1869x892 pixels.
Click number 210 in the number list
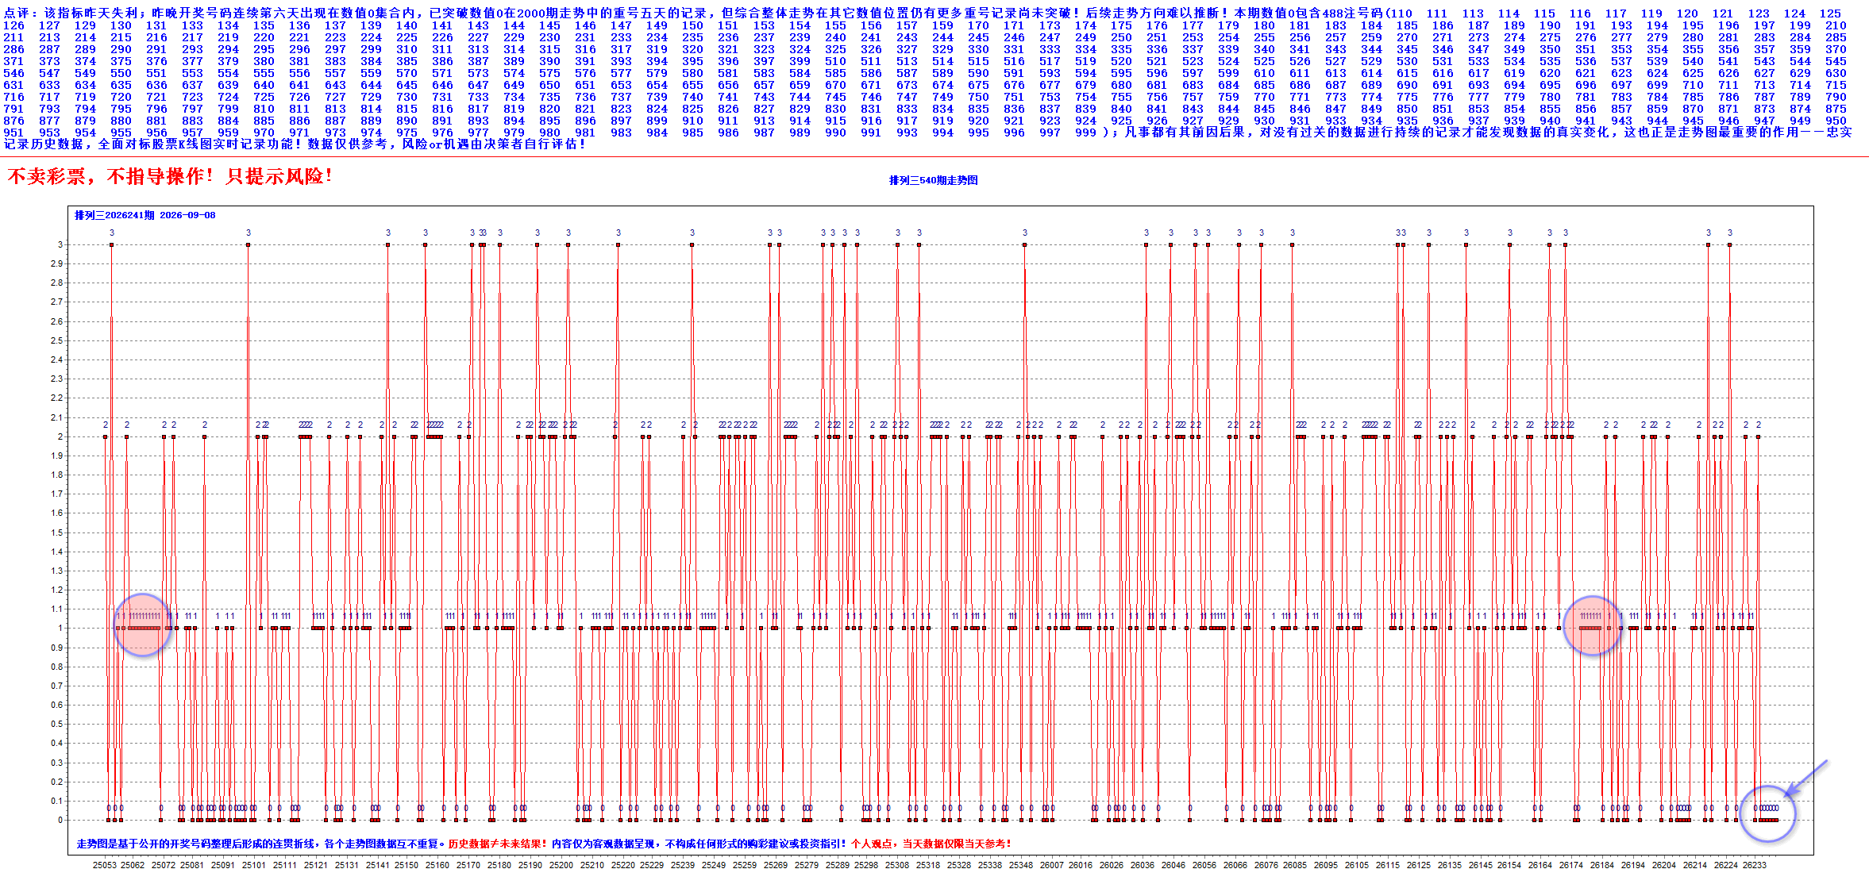(1836, 25)
